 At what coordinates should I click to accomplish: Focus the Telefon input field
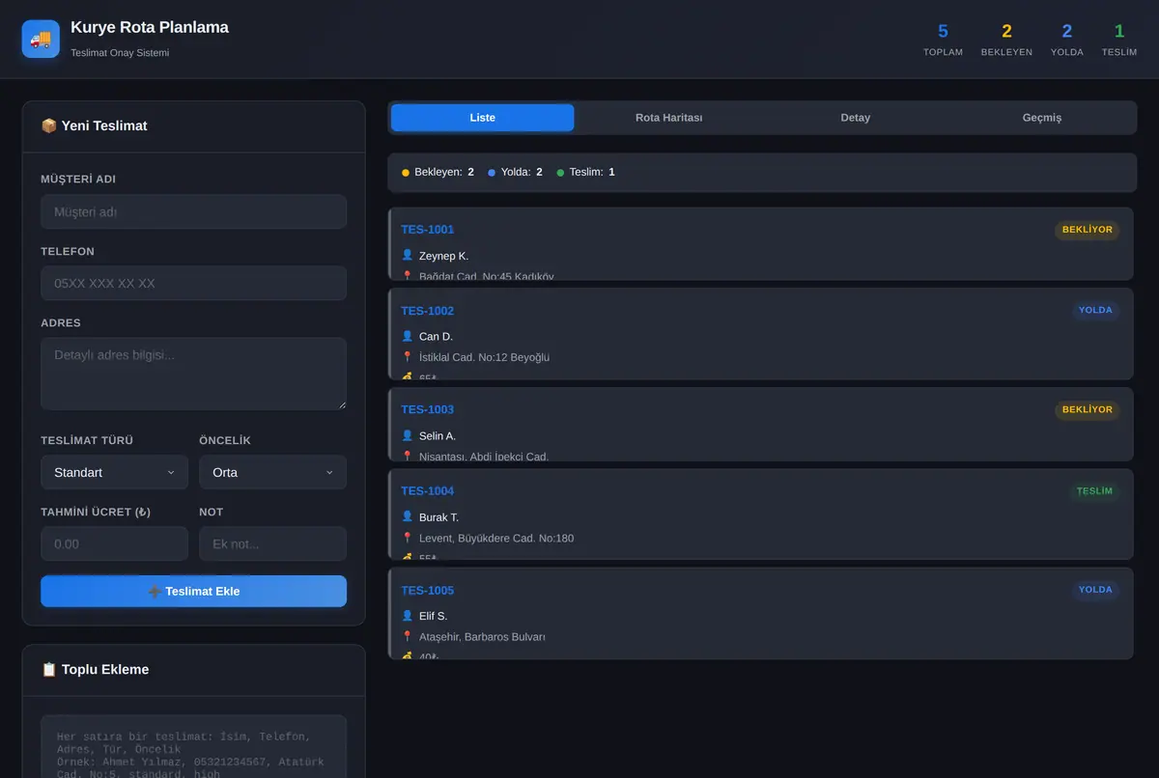(x=193, y=283)
